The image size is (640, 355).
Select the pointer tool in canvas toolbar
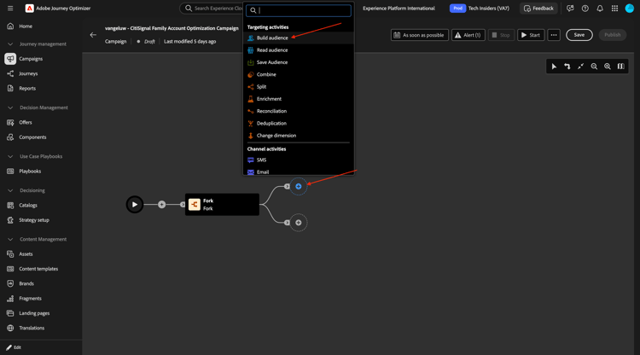click(554, 66)
